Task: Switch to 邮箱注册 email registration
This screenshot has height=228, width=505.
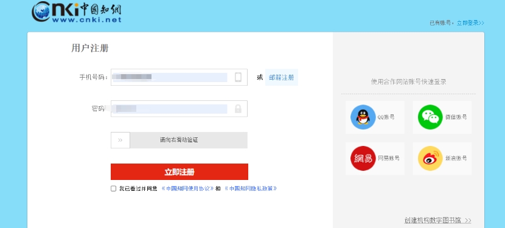Action: point(282,77)
